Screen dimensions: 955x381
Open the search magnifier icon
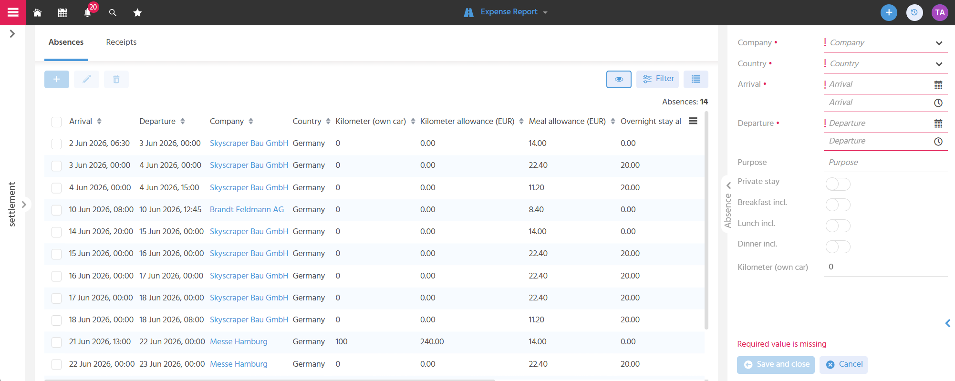tap(113, 12)
